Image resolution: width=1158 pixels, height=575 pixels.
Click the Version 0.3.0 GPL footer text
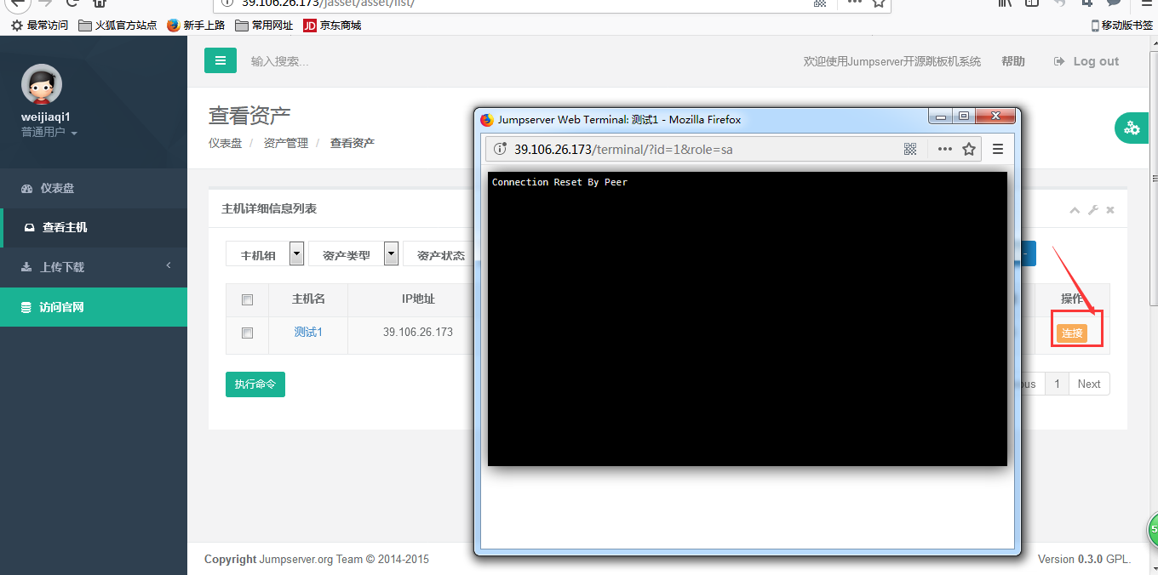pyautogui.click(x=1085, y=559)
